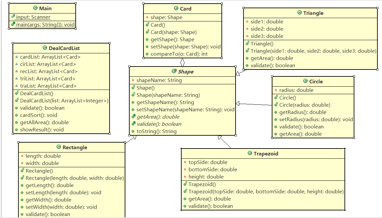Screen dimensions: 382x218
Task: Click the class icon next to Circle title
Action: pos(305,81)
